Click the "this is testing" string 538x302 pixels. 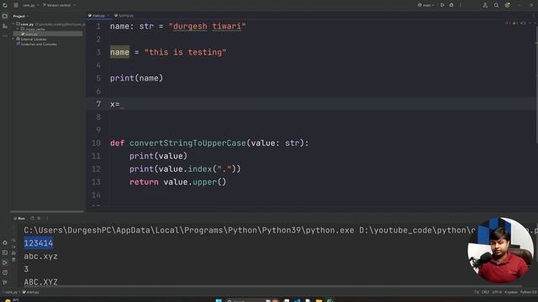click(x=185, y=52)
